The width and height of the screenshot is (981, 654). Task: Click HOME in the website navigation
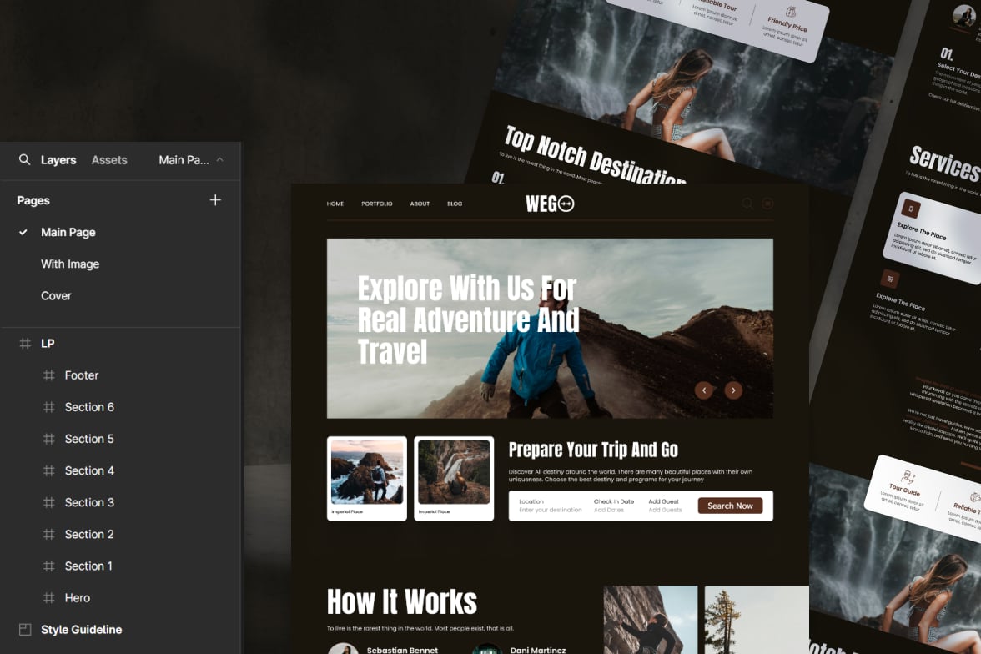335,204
